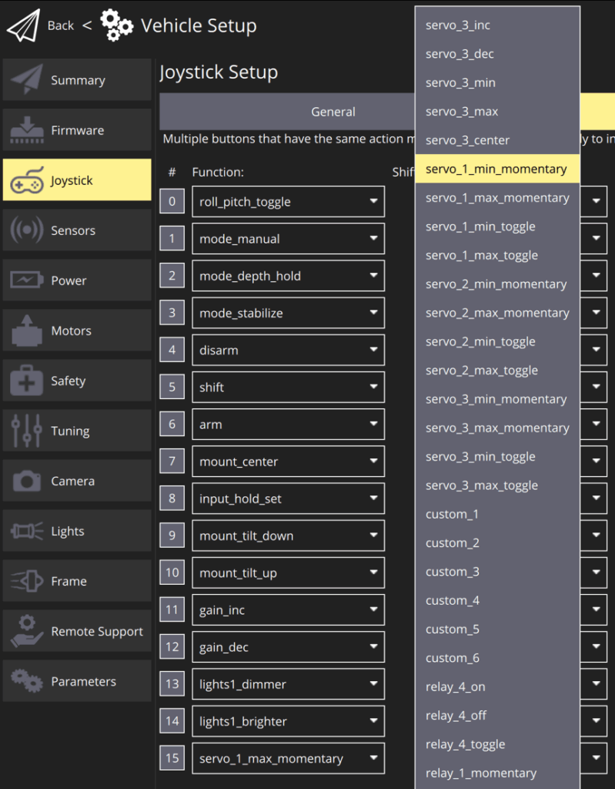This screenshot has width=615, height=789.
Task: Select servo_3_inc from the list
Action: click(497, 25)
